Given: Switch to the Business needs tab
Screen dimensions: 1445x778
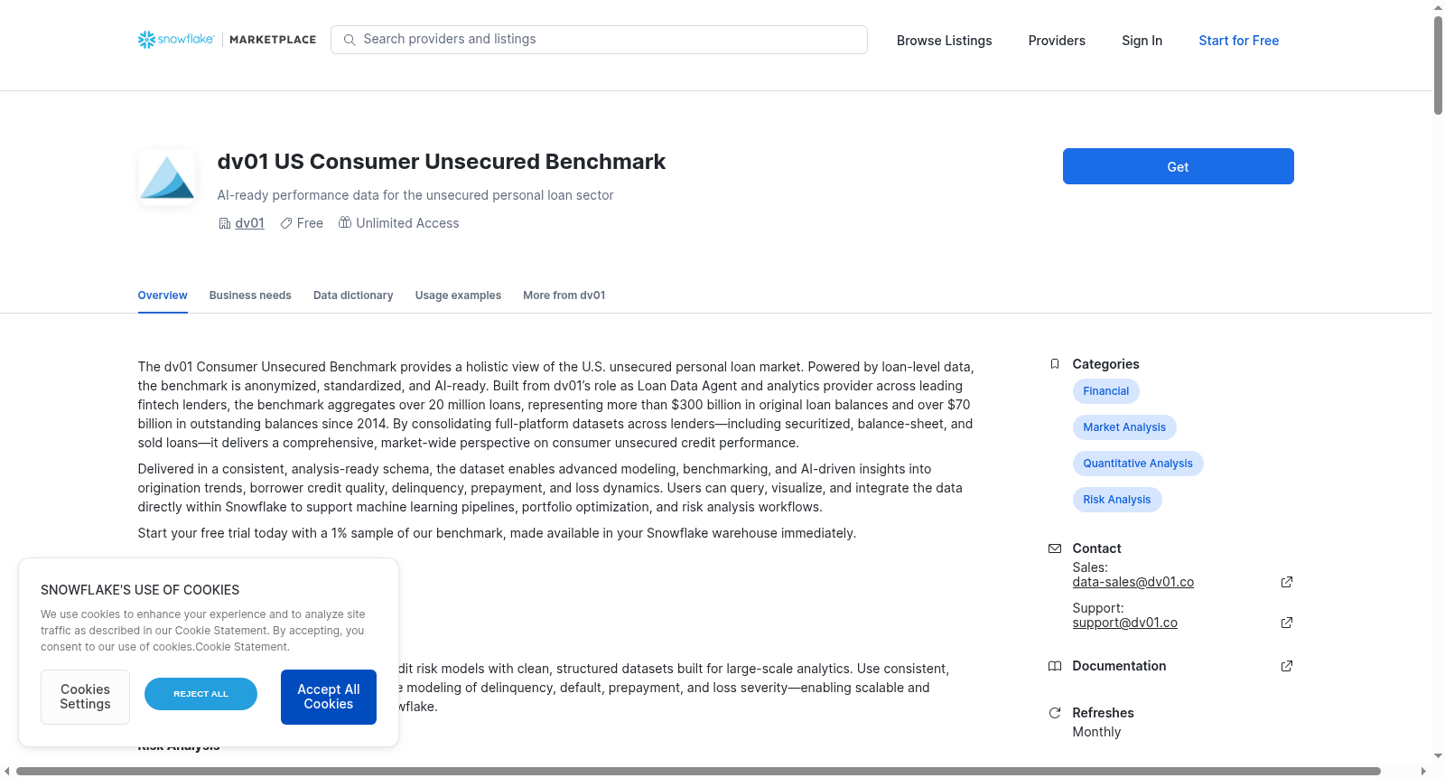Looking at the screenshot, I should coord(250,295).
